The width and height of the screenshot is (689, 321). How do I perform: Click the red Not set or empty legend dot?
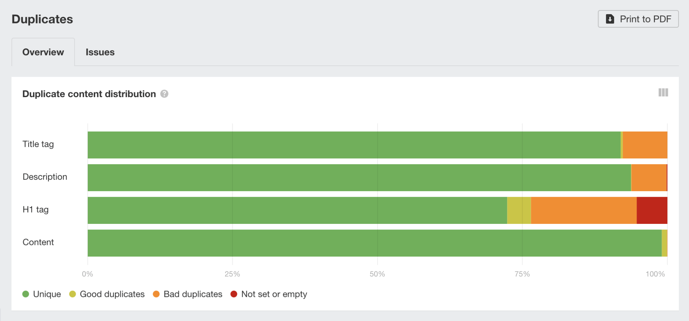(234, 294)
